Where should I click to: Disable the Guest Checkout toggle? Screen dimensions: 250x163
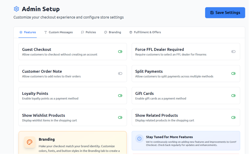(120, 52)
